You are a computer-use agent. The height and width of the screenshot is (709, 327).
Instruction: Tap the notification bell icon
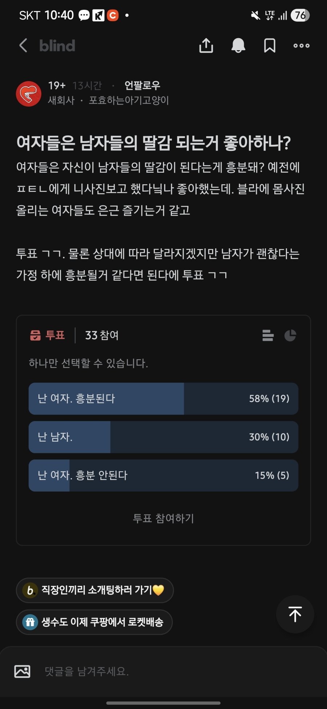[238, 46]
